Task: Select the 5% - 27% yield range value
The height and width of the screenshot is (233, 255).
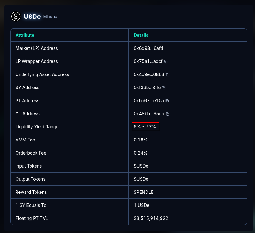Action: 145,126
